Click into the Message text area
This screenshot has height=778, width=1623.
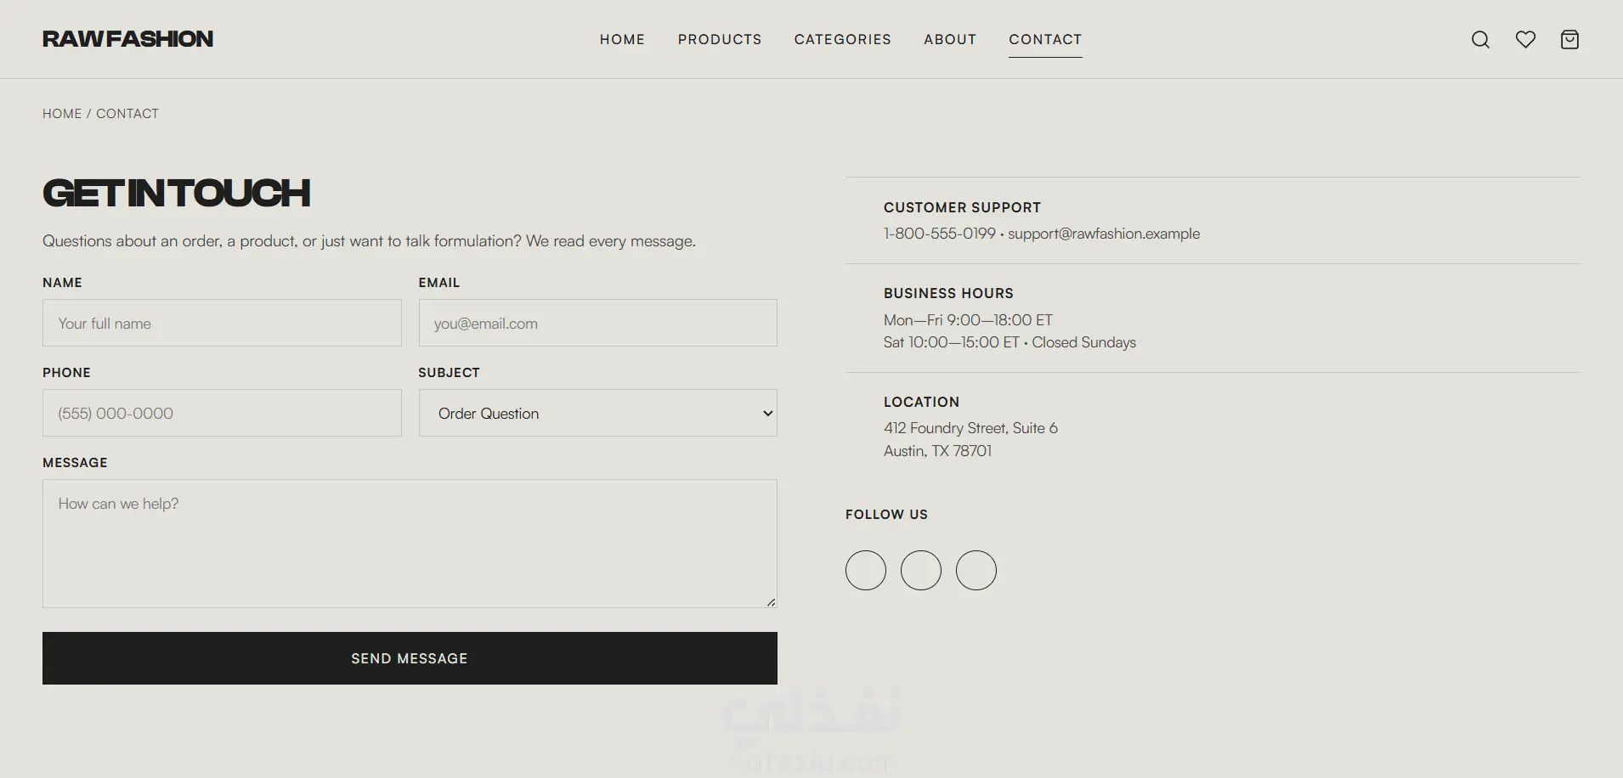pyautogui.click(x=410, y=544)
